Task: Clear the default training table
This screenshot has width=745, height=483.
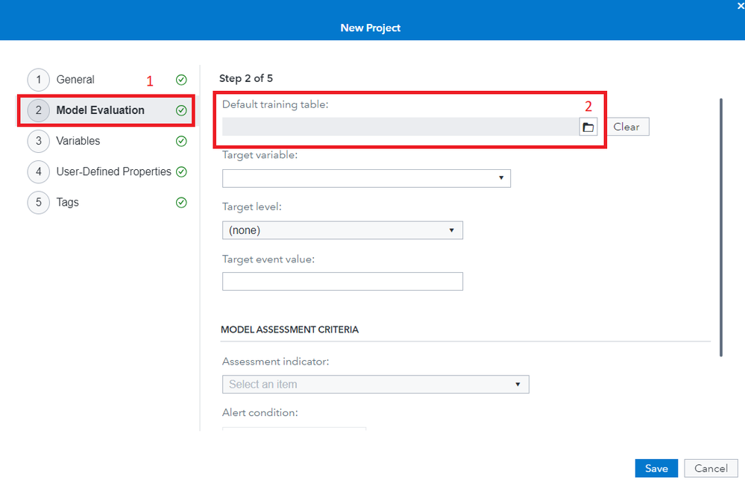Action: coord(626,127)
